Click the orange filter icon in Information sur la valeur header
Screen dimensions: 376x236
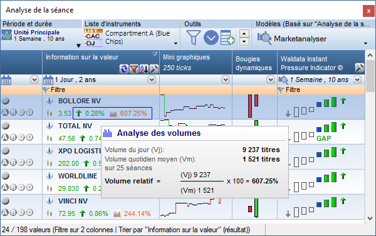[134, 69]
